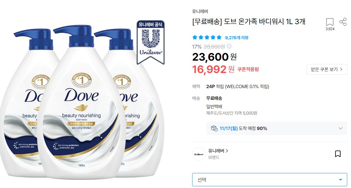Click the 3,024 bookmark count
This screenshot has height=188, width=351.
tap(330, 29)
